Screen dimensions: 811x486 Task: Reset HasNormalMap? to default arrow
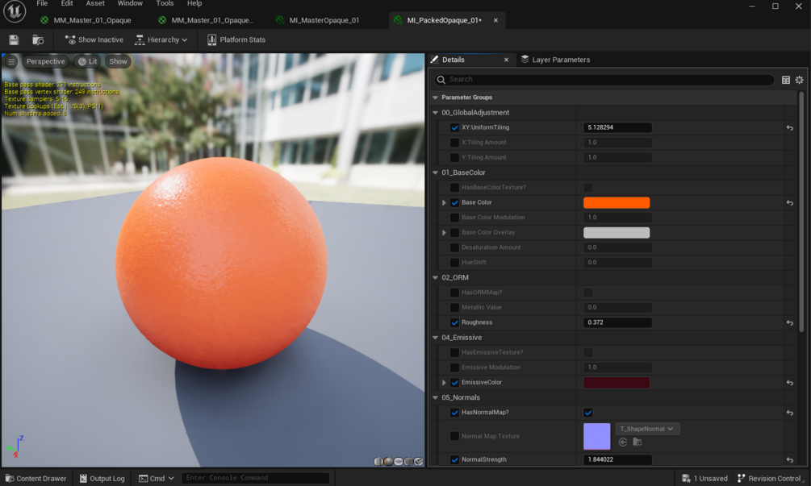(x=790, y=413)
